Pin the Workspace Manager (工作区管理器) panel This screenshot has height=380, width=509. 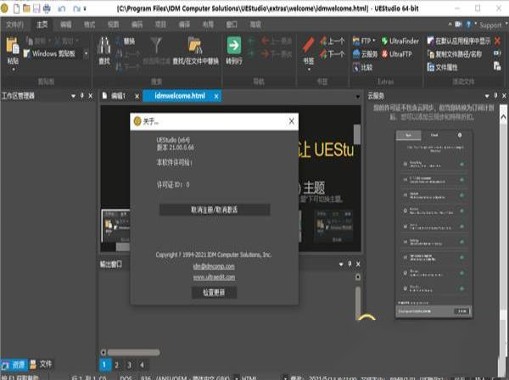click(81, 97)
